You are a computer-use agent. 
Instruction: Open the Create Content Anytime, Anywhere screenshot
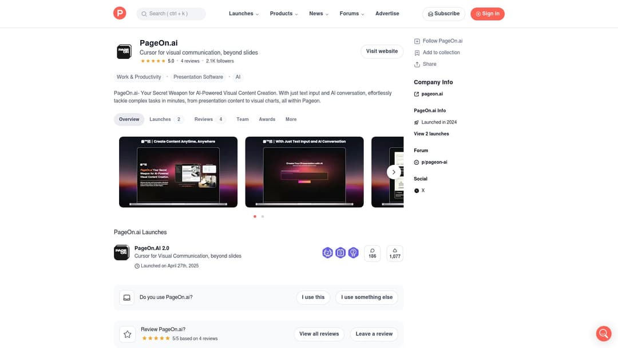(178, 172)
